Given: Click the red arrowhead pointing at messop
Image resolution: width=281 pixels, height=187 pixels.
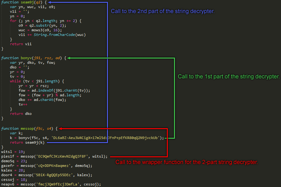Looking at the screenshot, I should [60, 128].
